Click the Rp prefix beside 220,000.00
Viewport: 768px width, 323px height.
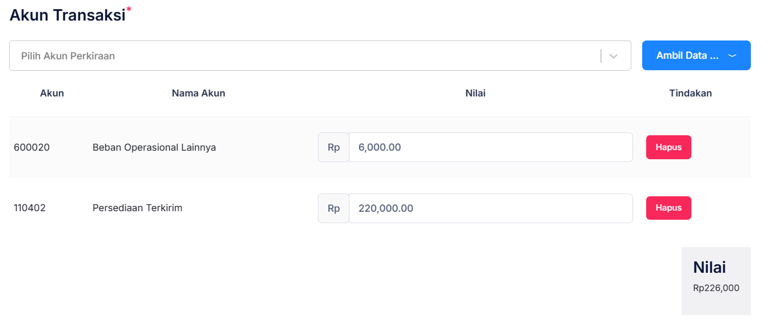(x=333, y=208)
